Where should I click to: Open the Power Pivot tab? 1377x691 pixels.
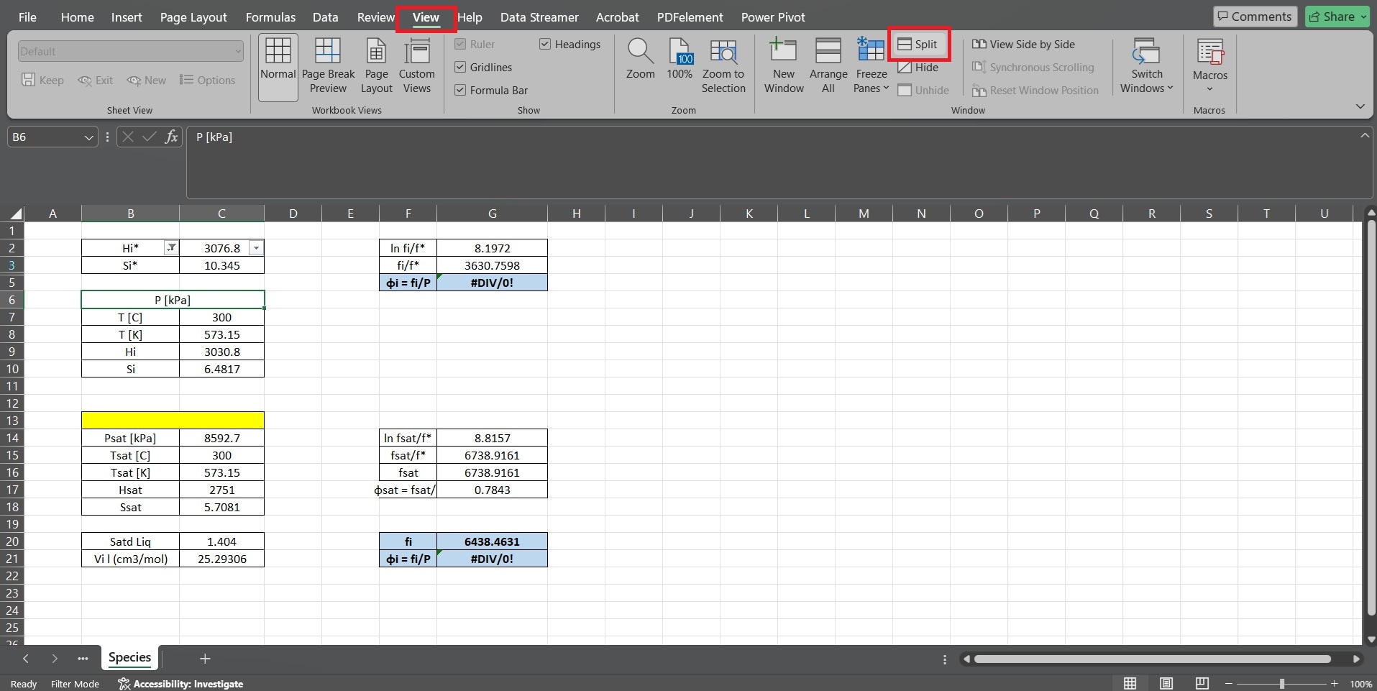(773, 17)
